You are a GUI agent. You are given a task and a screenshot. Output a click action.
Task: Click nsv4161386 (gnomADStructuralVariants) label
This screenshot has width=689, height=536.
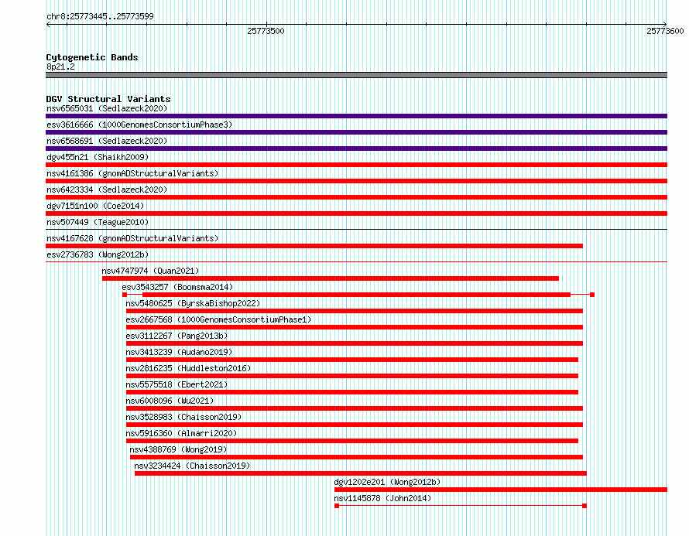(x=132, y=173)
